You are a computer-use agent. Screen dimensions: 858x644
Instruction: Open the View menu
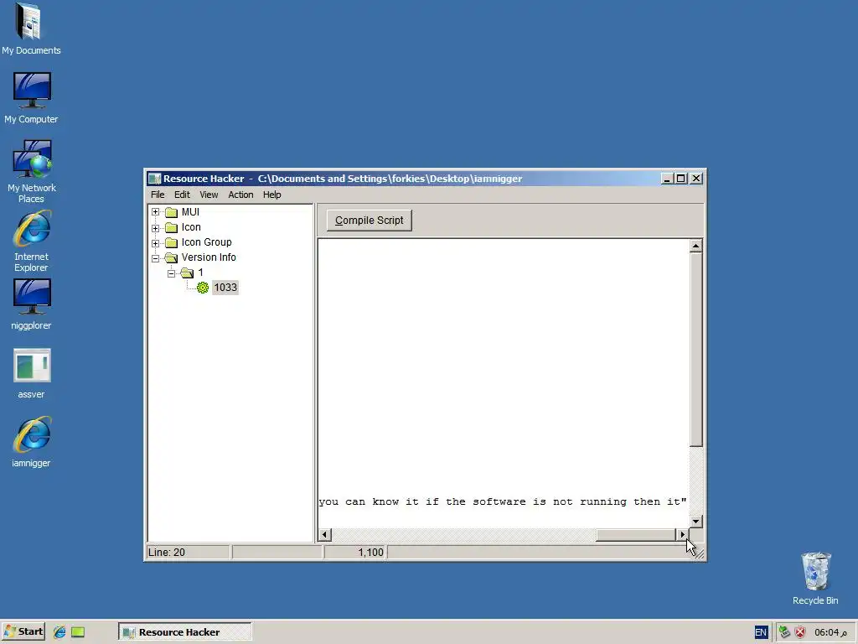click(x=209, y=195)
